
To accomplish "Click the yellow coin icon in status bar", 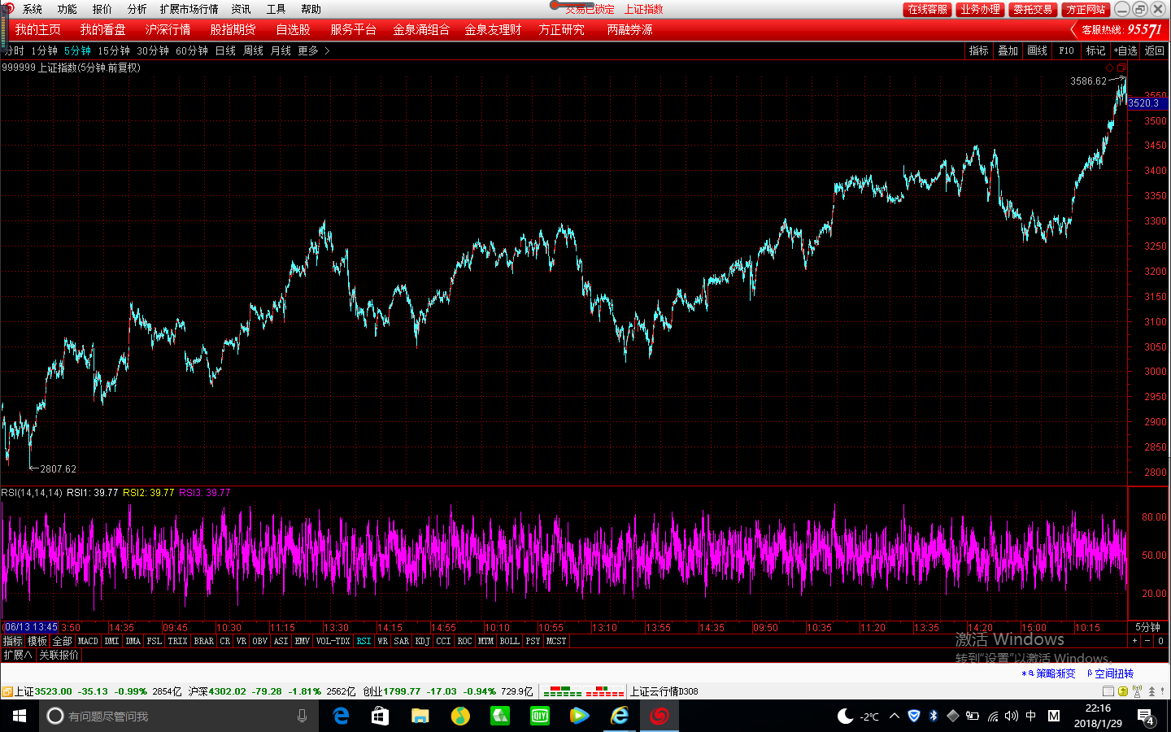I will pos(1123,691).
